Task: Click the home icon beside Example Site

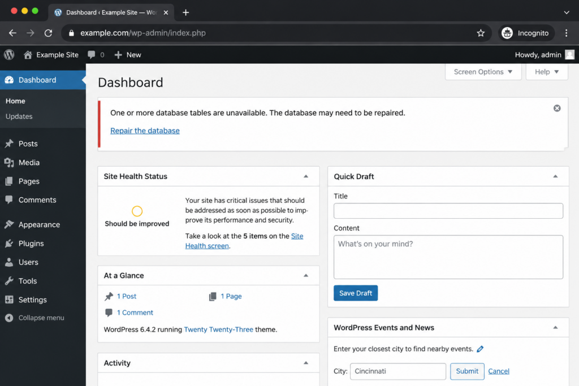Action: pos(28,55)
